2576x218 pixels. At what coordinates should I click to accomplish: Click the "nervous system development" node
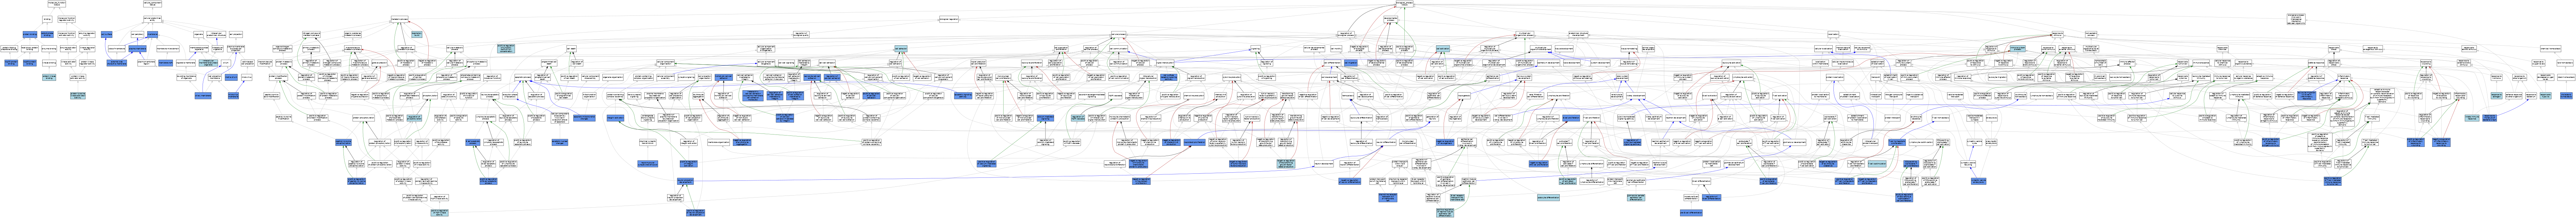pos(1525,77)
